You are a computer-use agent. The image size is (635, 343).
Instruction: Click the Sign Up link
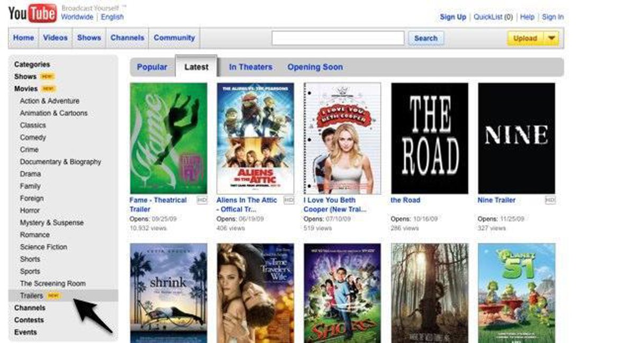point(453,17)
